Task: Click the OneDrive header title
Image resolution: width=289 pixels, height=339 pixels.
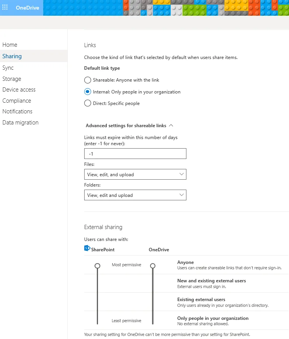Action: (28, 8)
